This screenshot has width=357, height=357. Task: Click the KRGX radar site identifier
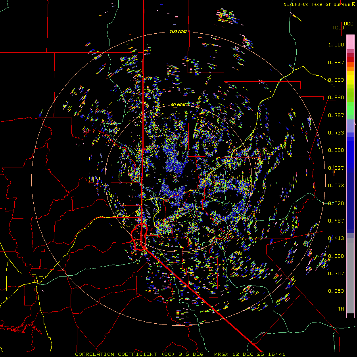tap(221, 354)
